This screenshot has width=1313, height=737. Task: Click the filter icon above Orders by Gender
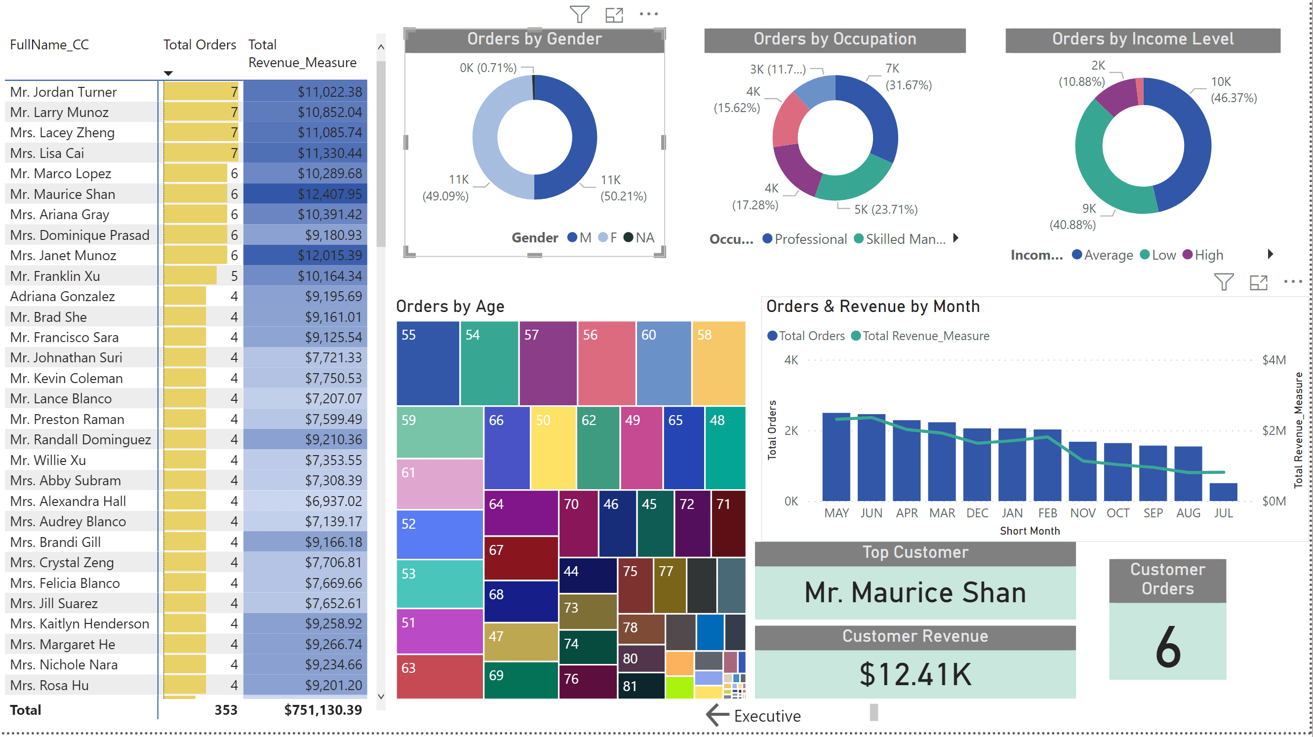(579, 14)
